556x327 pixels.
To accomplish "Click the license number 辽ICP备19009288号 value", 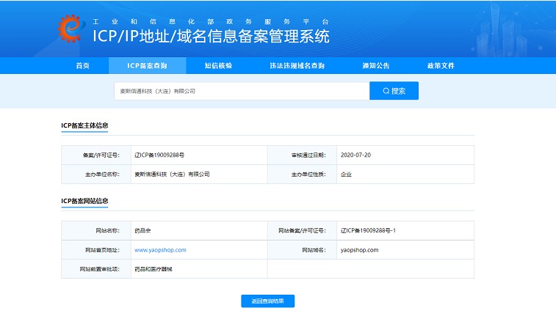I will tap(159, 155).
